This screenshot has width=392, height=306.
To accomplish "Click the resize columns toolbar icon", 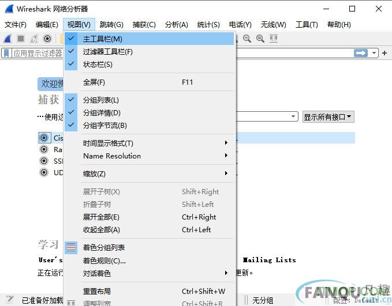I will tap(274, 39).
